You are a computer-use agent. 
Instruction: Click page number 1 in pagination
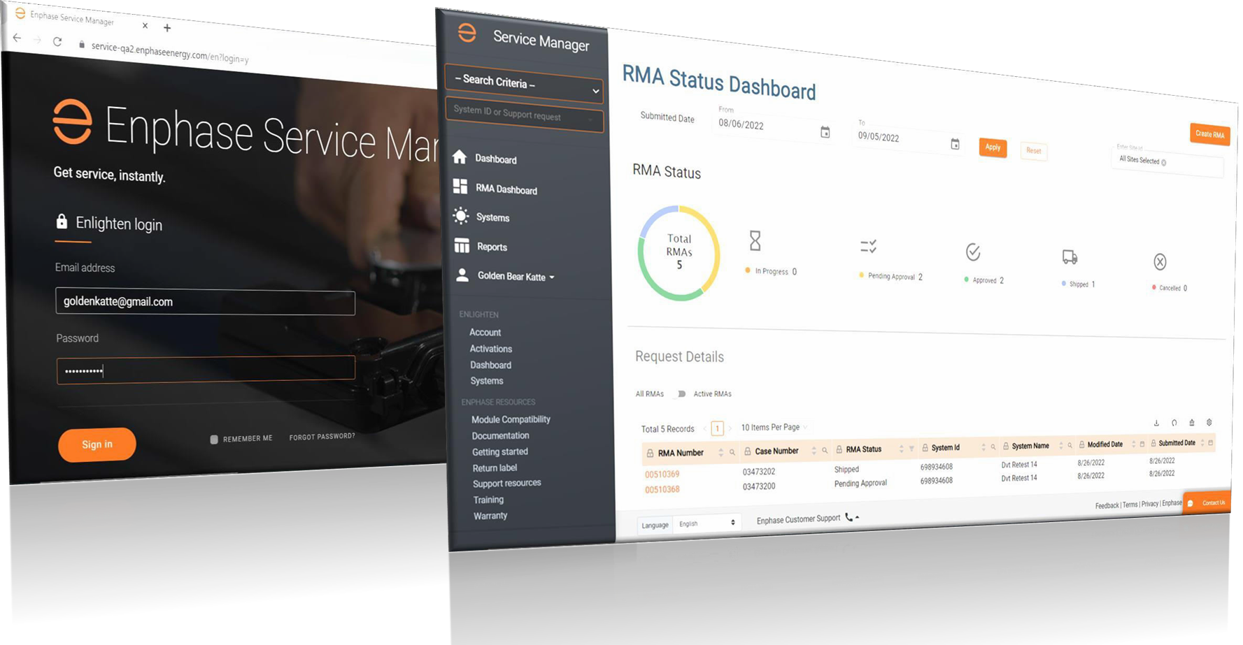point(717,428)
